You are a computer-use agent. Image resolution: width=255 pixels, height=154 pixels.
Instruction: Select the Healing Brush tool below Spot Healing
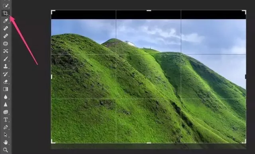(6, 36)
